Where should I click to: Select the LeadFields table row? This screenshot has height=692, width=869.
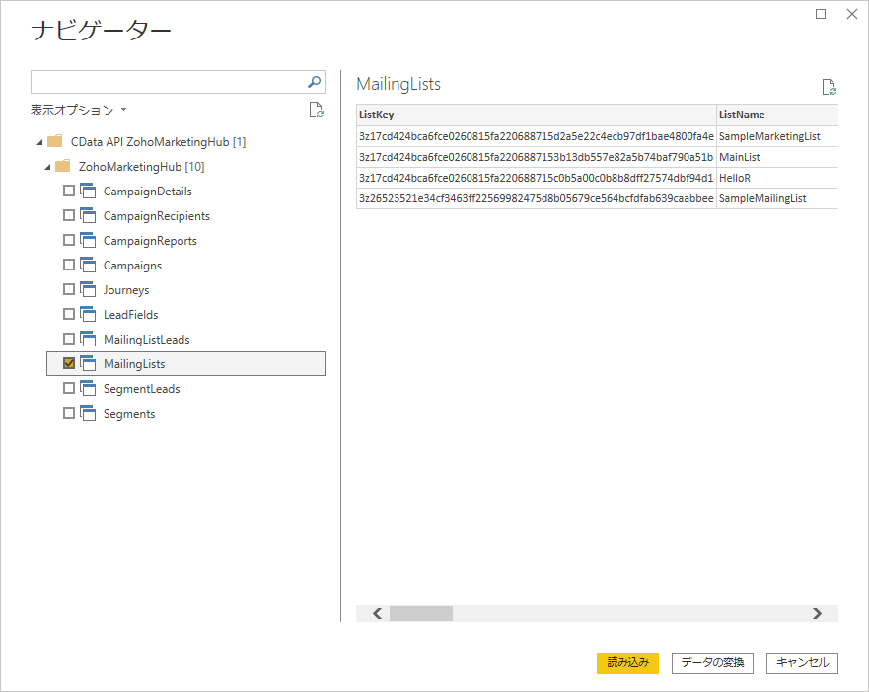(x=185, y=314)
